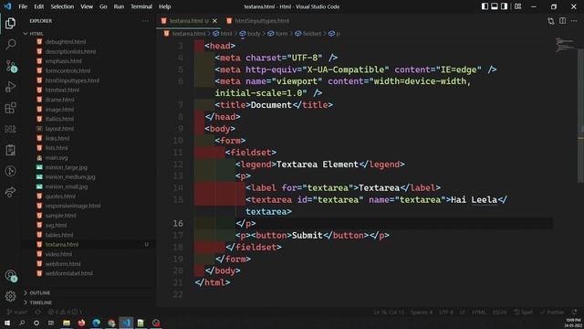
Task: Open debughtml.html in Explorer
Action: coord(66,42)
